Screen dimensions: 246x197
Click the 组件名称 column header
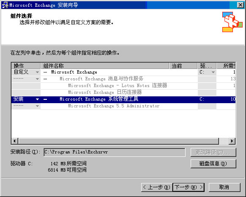pyautogui.click(x=105, y=66)
